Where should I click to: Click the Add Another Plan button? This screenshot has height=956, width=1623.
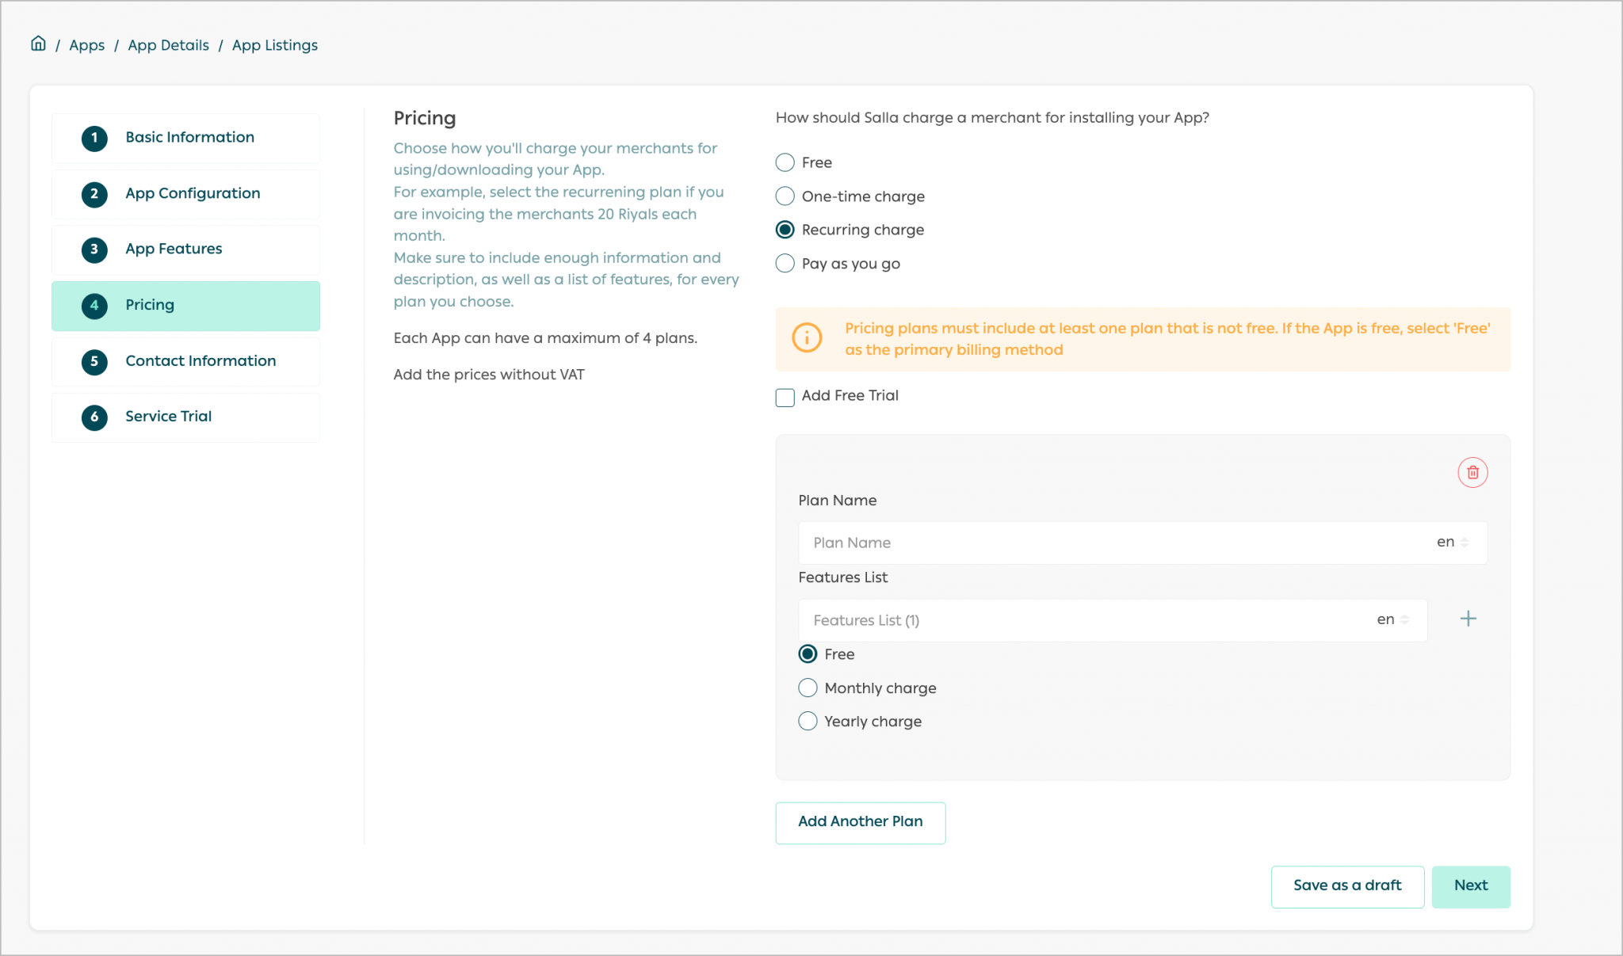[860, 822]
